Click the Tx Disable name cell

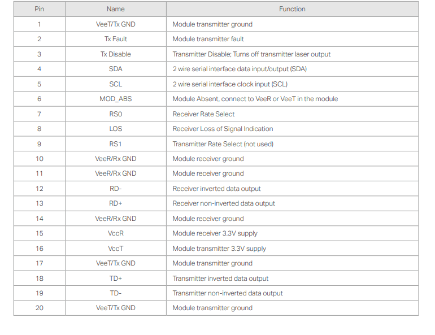[x=115, y=54]
